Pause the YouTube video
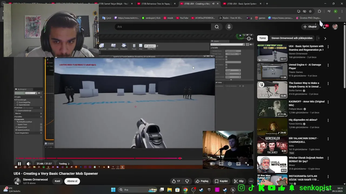This screenshot has height=194, width=346. coord(19,164)
